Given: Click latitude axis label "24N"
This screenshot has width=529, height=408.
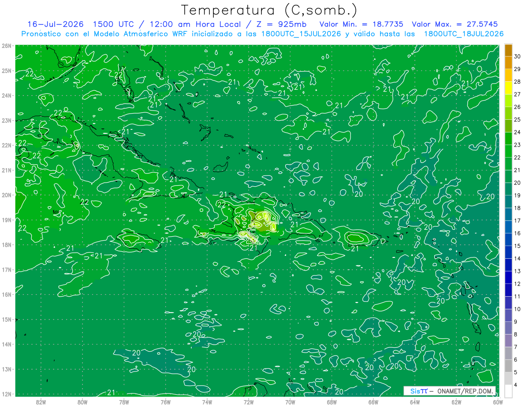Looking at the screenshot, I should pyautogui.click(x=6, y=96).
